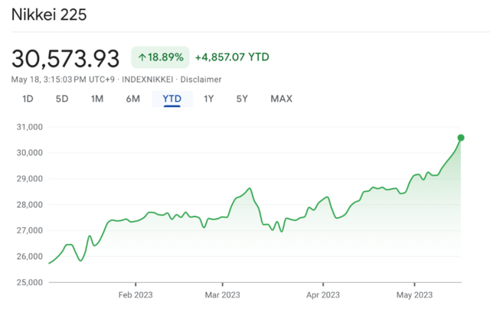Select the YTD range tab
Screen dimensions: 490x312
point(171,99)
